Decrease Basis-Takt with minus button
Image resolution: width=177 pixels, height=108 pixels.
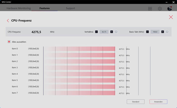tap(147, 32)
